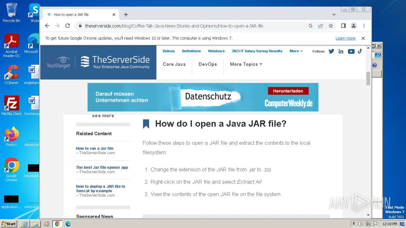The height and width of the screenshot is (228, 406).
Task: Click the address bar URL field
Action: [x=174, y=26]
